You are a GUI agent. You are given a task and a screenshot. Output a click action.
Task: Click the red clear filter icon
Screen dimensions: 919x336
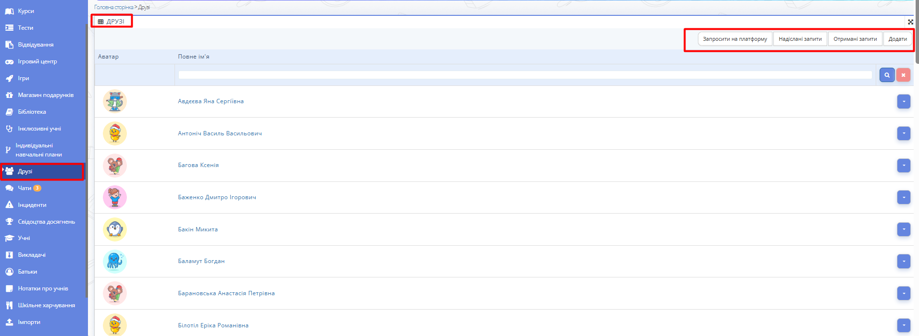point(903,75)
